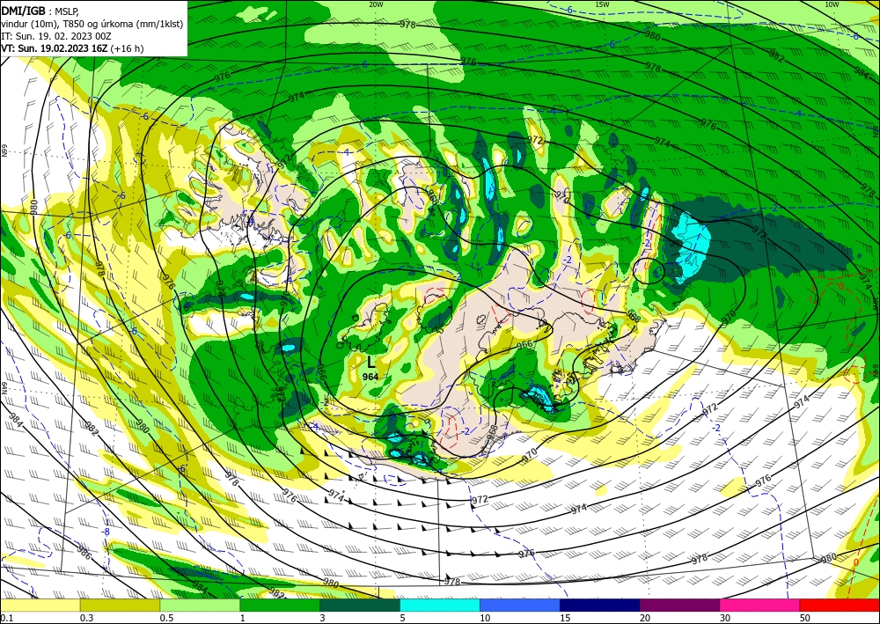The width and height of the screenshot is (880, 624).
Task: Click the "10W" longitude label
Action: pos(832,4)
